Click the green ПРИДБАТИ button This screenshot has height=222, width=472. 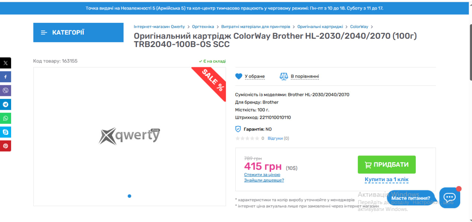point(386,165)
